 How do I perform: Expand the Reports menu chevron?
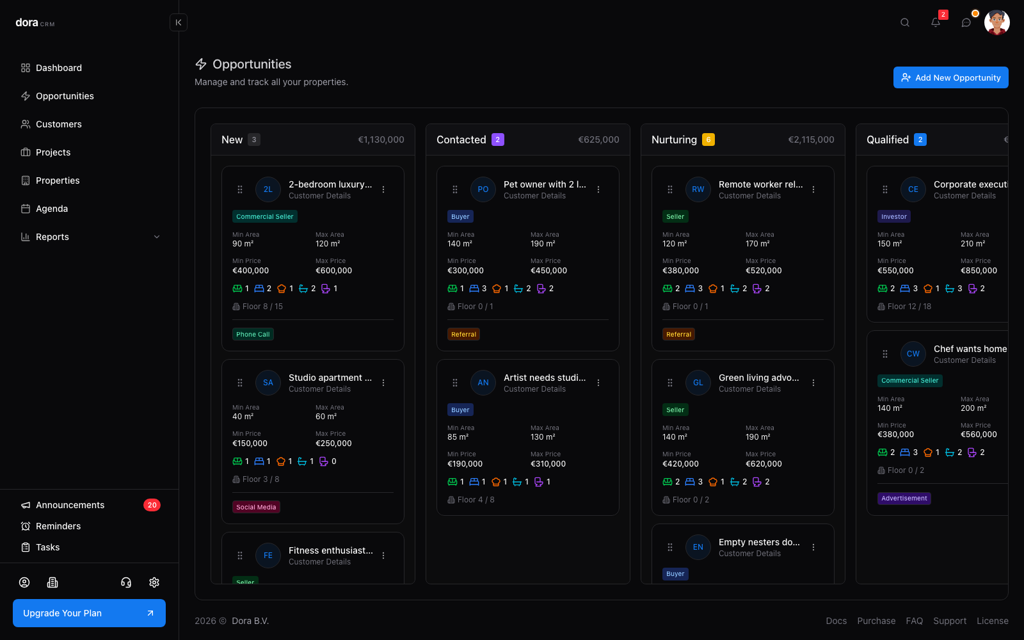[x=157, y=237]
